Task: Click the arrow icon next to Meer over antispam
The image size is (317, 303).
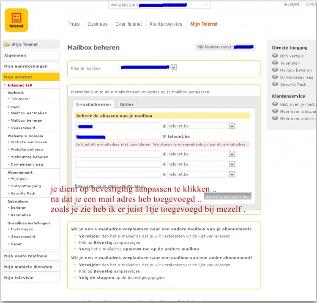Action: click(275, 111)
